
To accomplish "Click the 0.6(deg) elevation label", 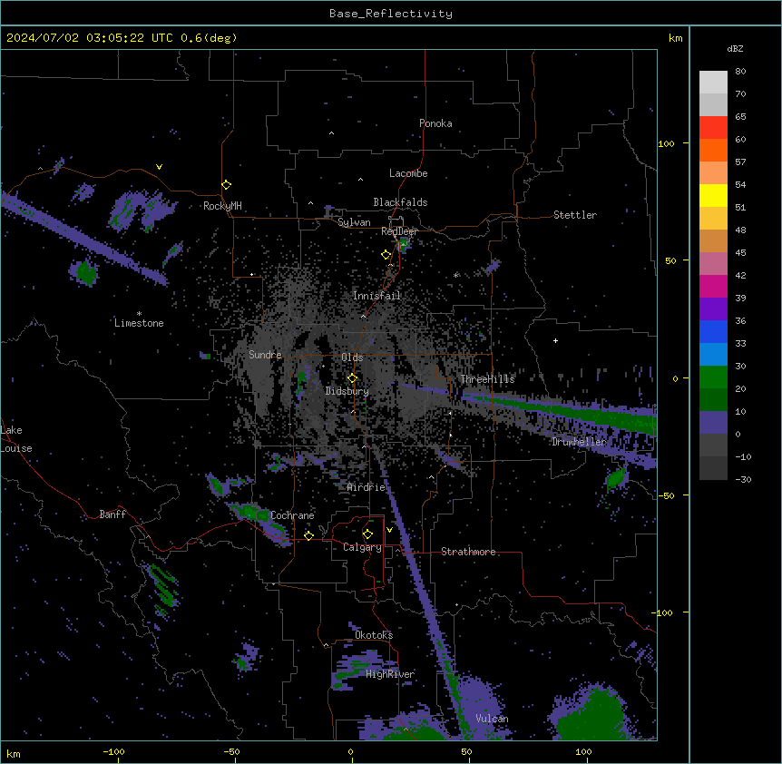I will pos(209,38).
